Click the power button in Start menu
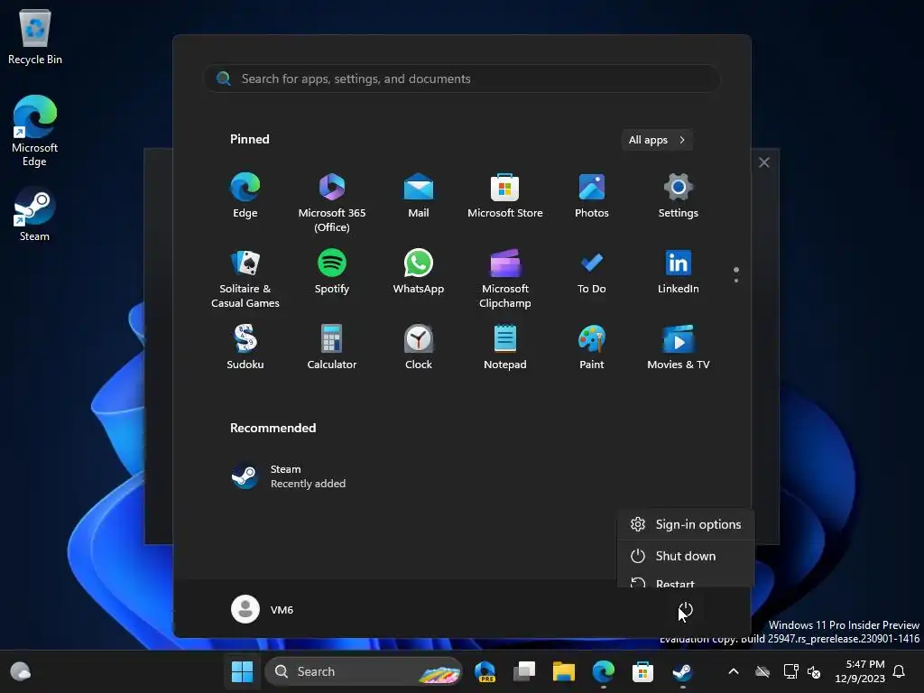The image size is (924, 693). [686, 610]
